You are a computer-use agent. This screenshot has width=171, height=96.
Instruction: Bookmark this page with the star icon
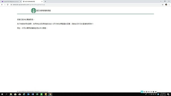pyautogui.click(x=163, y=5)
